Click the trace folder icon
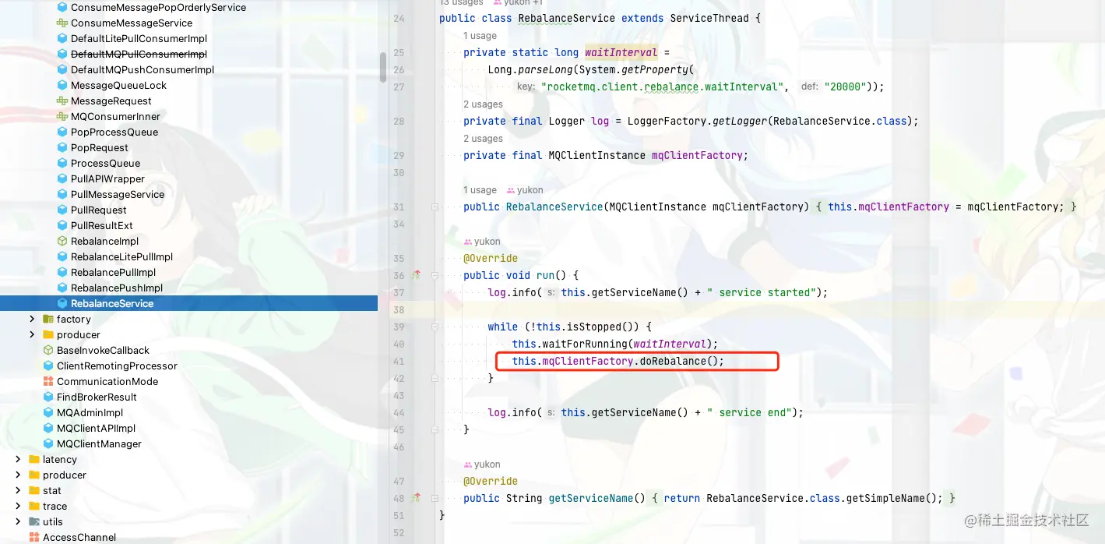Screen dimensions: 1105x544 34,506
